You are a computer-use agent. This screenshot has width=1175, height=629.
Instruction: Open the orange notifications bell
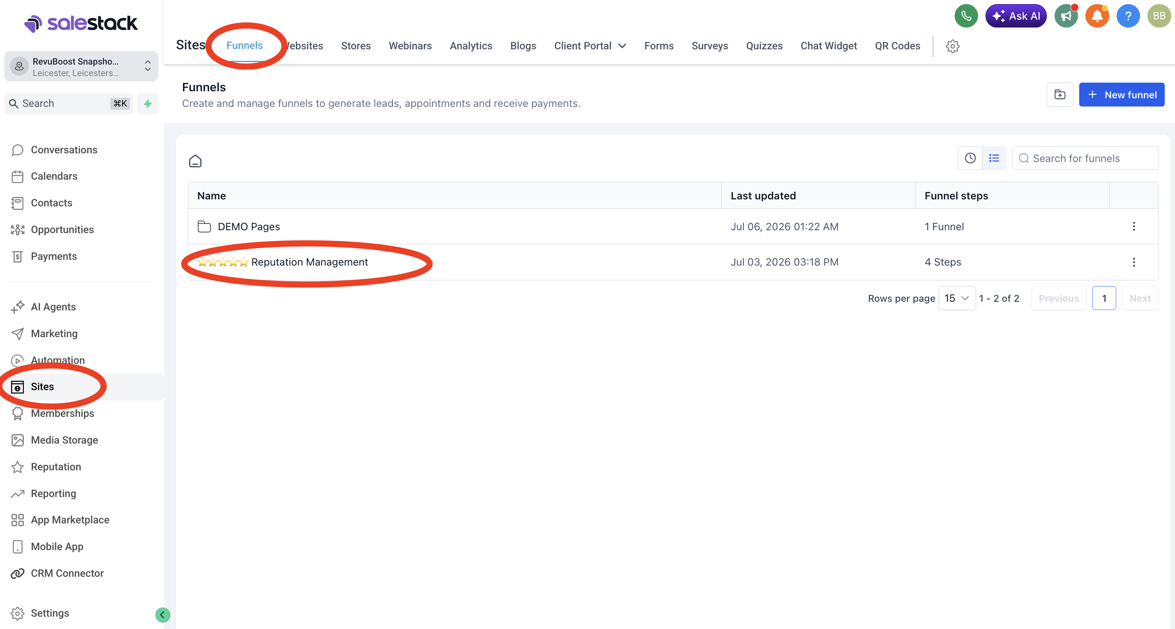1097,16
